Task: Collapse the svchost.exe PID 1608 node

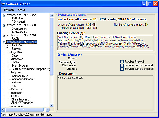Action: click(4, 25)
